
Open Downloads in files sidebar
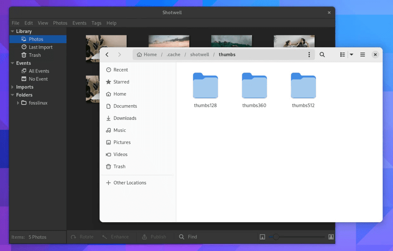point(137,118)
